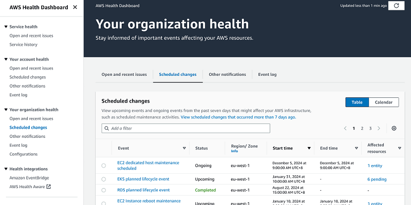411x205 pixels.
Task: Select the RDS planned lifecycle event radio
Action: pyautogui.click(x=104, y=190)
